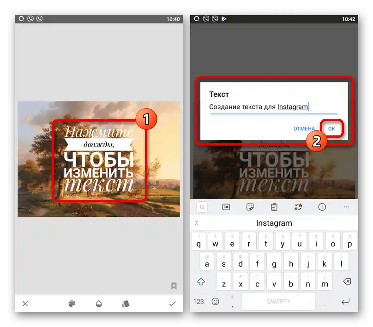Open the three-dots more menu on keyboard
Viewport: 373px width, 327px height.
coord(346,207)
